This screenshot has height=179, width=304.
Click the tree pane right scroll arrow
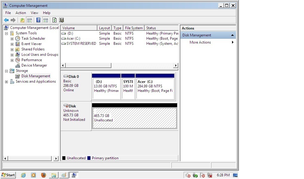coord(56,158)
